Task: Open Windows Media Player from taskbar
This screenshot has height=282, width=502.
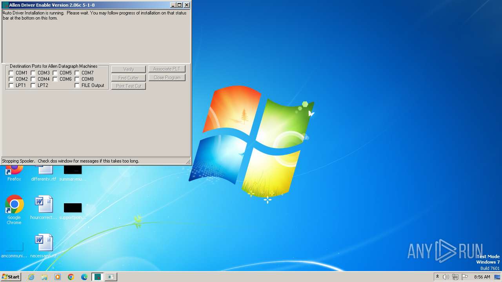Action: click(58, 277)
